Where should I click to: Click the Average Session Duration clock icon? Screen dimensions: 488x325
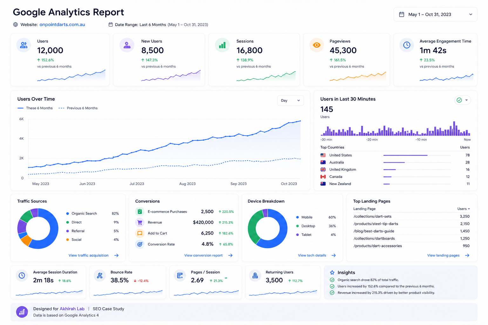(x=22, y=275)
